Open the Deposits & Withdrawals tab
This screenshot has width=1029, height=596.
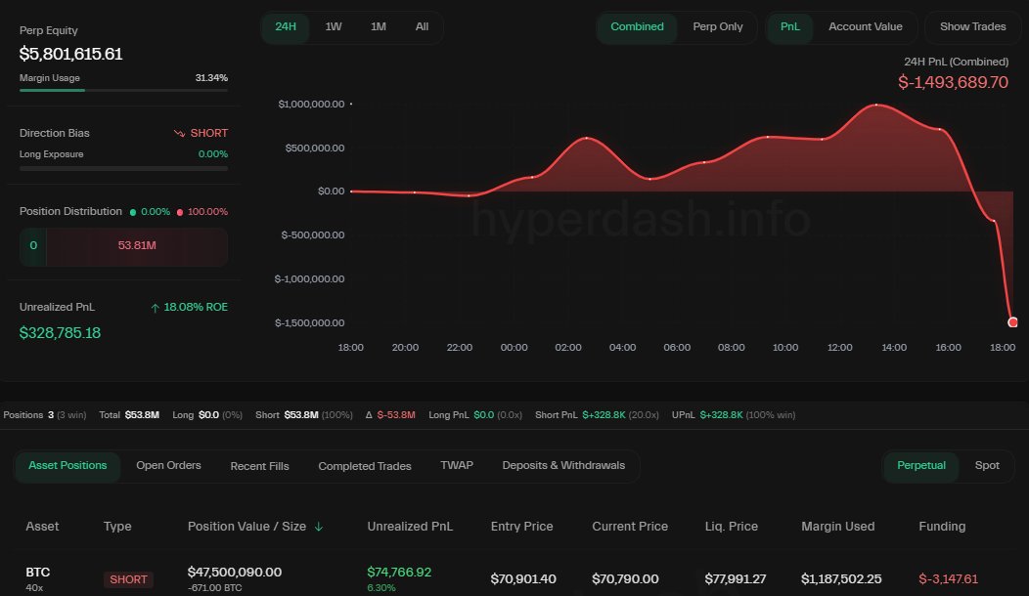click(564, 466)
